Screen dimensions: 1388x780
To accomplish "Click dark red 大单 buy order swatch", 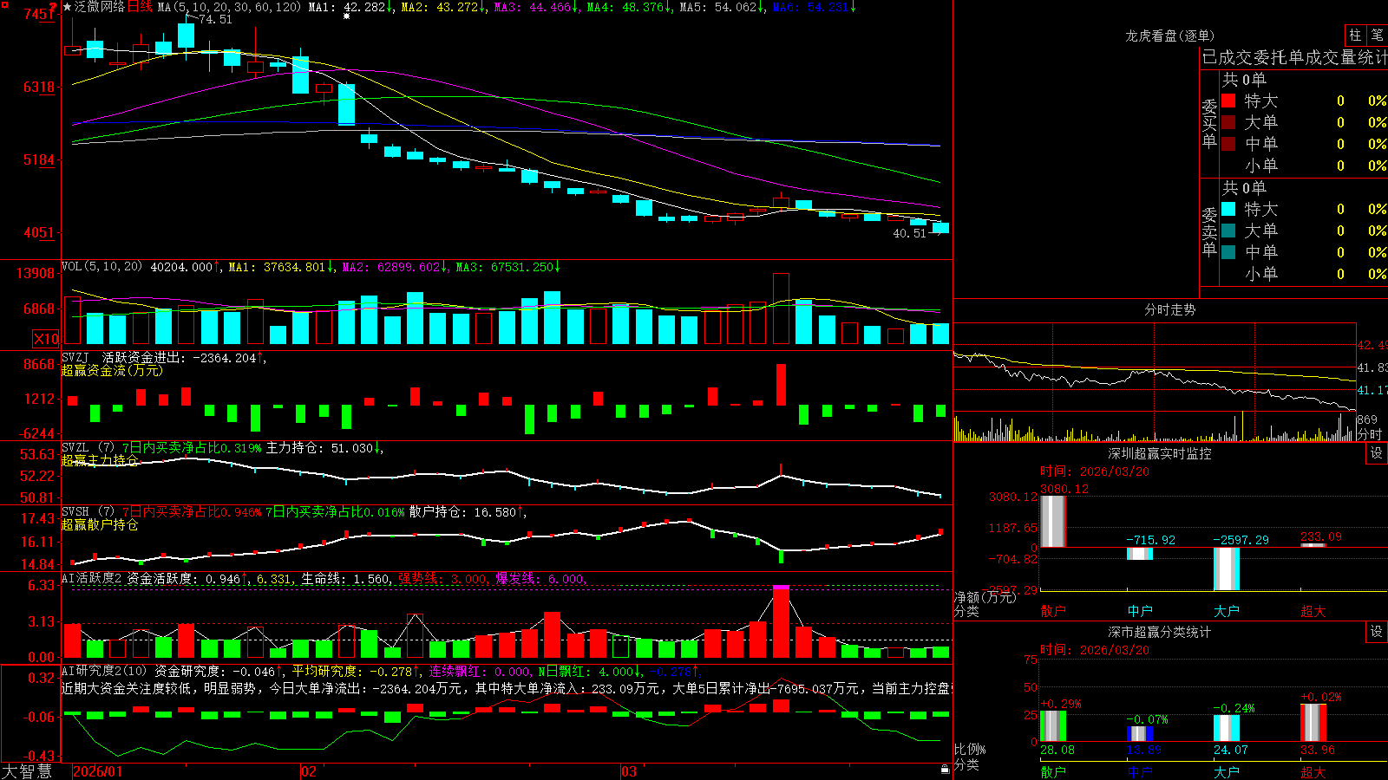I will tap(1228, 122).
